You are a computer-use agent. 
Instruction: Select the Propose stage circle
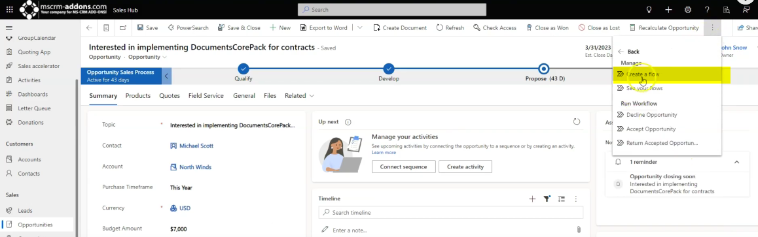(544, 69)
